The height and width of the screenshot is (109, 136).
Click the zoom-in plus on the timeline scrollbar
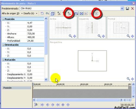coord(125,100)
